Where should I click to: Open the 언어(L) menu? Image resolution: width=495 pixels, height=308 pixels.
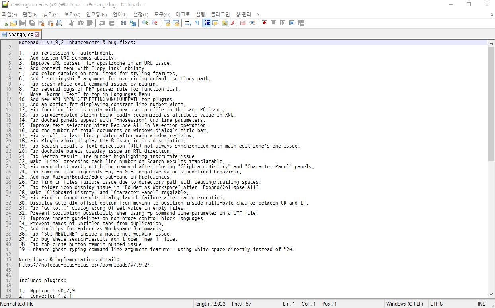tap(120, 15)
